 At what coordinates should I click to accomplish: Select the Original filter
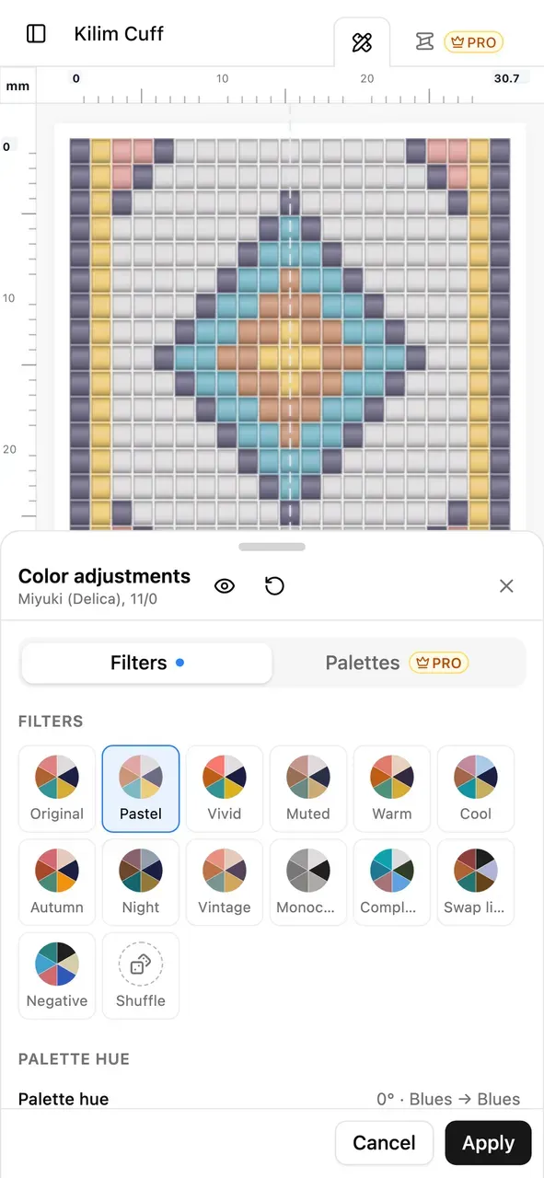tap(57, 789)
